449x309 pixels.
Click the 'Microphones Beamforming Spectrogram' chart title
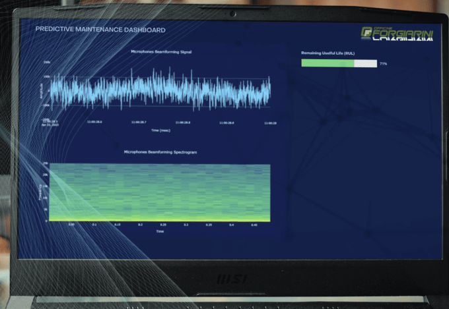point(160,152)
